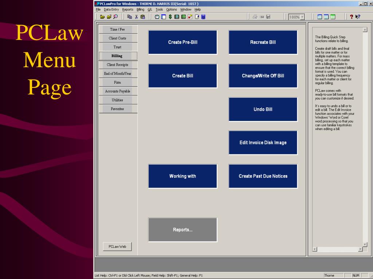The image size is (373, 279).
Task: Open the Data Entry menu
Action: click(111, 9)
